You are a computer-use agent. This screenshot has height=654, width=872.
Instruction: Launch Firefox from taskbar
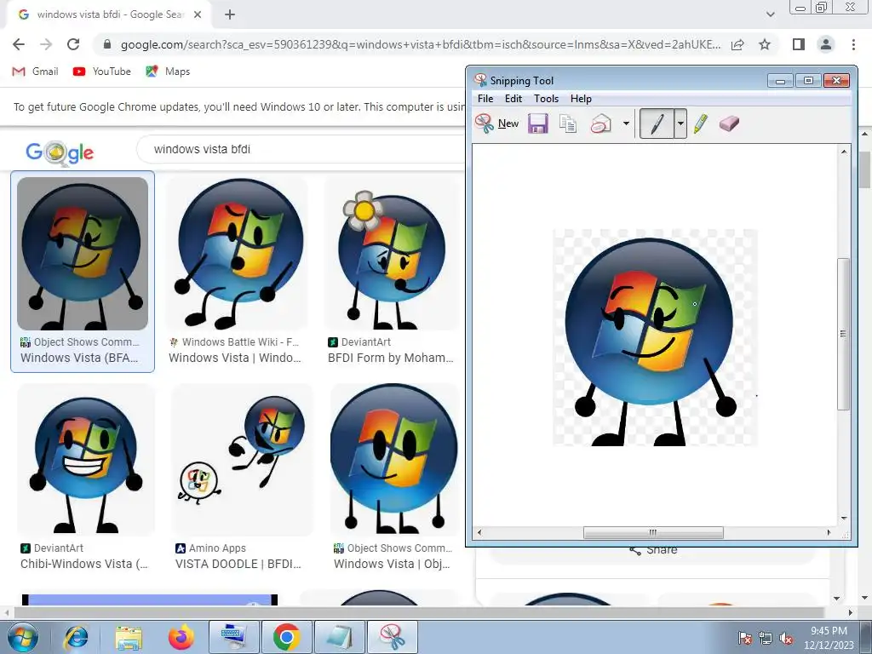click(x=181, y=637)
